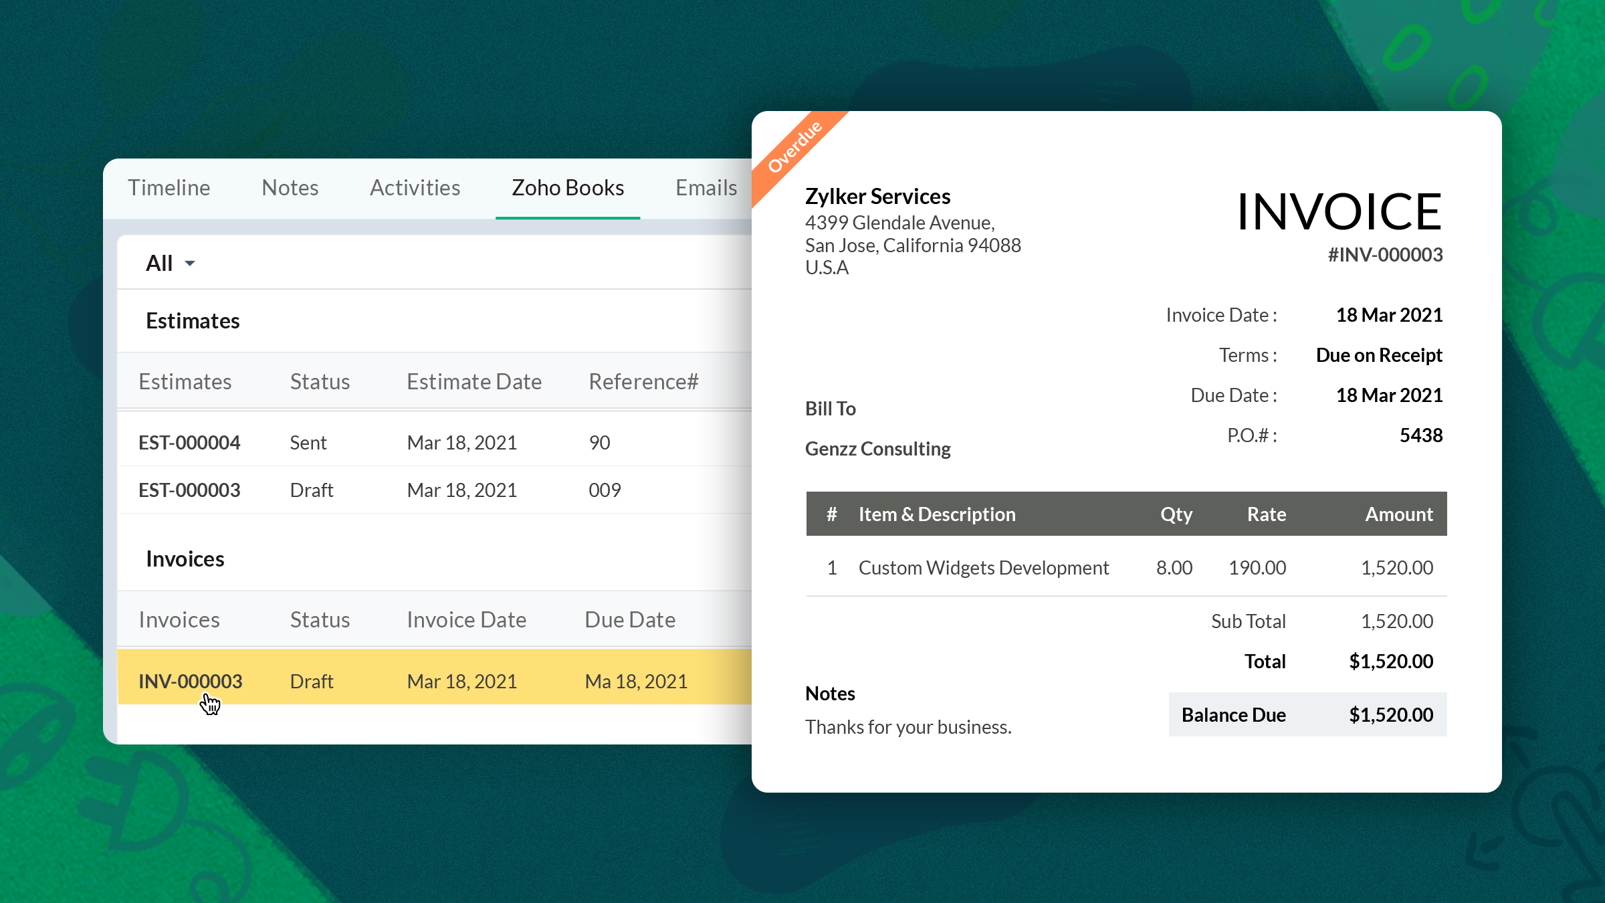This screenshot has width=1605, height=903.
Task: Click the Genzz Consulting customer name
Action: pos(877,448)
